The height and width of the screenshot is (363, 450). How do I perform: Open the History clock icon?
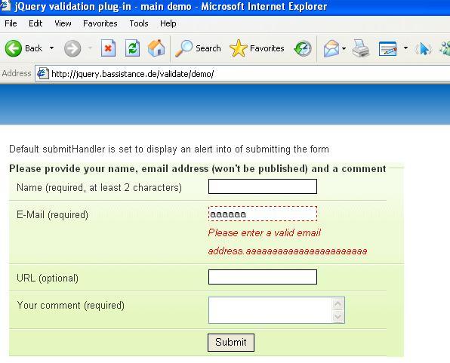coord(303,48)
